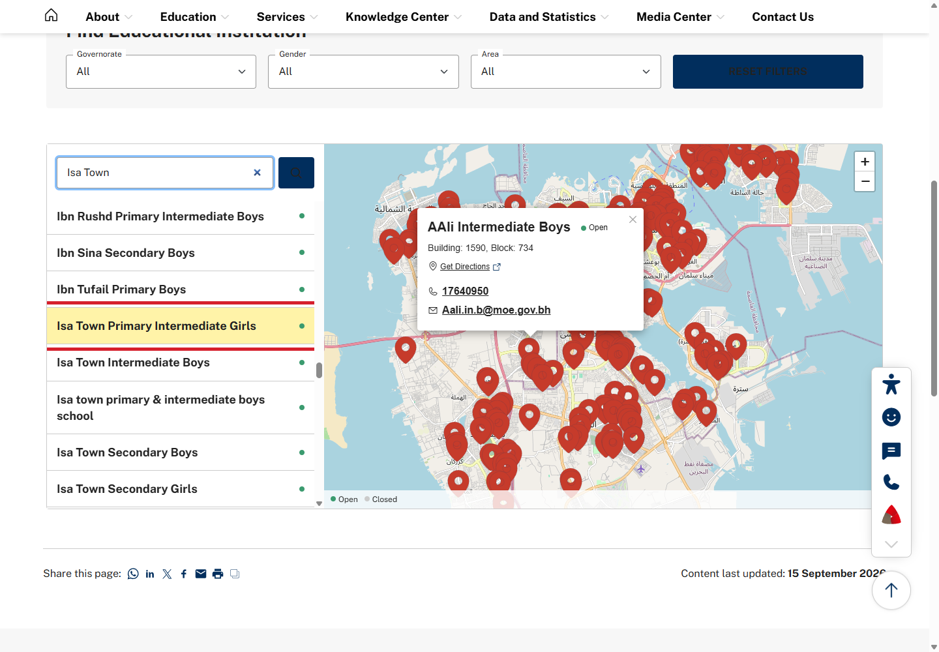The height and width of the screenshot is (652, 939).
Task: Select Isa Town Intermediate Boys
Action: click(x=181, y=363)
